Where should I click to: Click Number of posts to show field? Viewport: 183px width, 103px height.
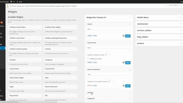[x=108, y=55]
